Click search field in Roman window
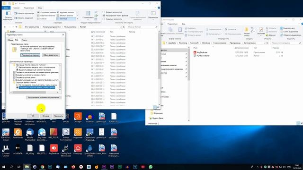Image resolution: width=303 pixels, height=170 pixels. coord(143,27)
